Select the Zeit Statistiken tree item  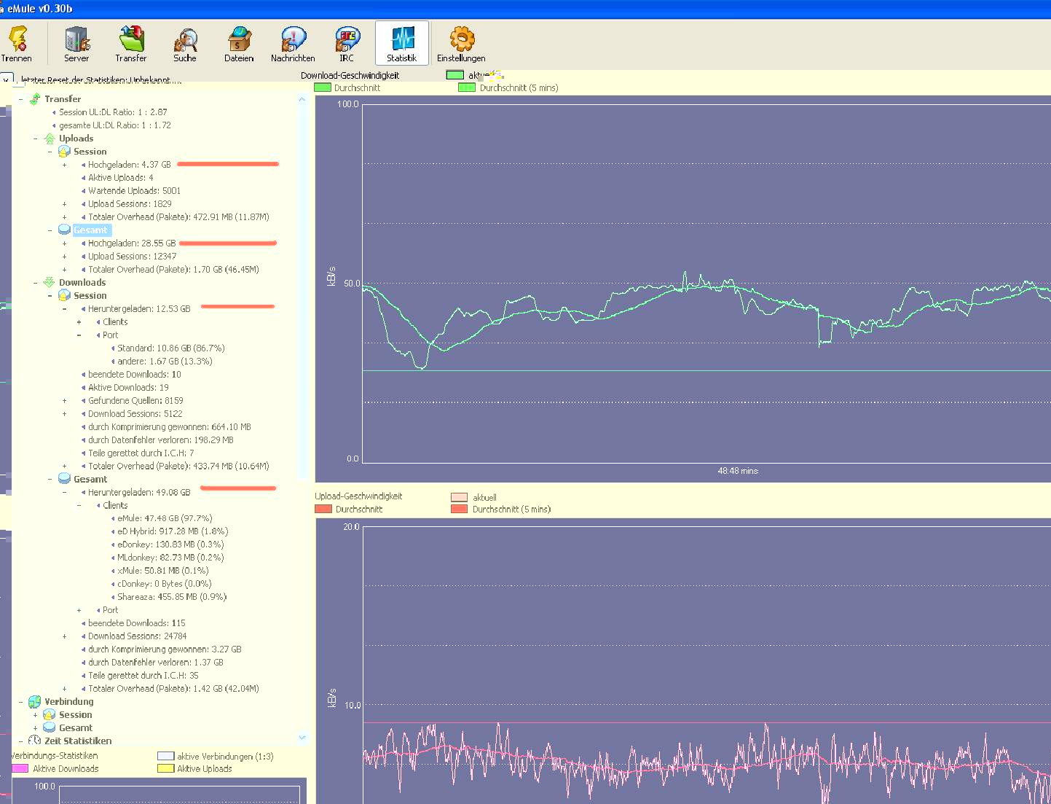click(78, 741)
